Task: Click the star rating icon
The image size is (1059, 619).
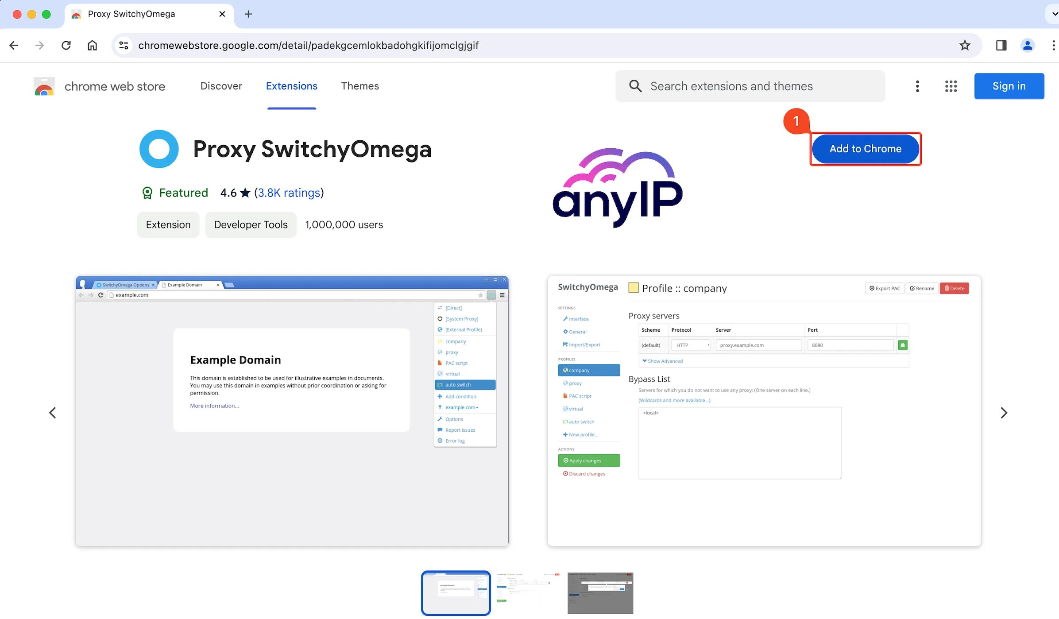Action: tap(245, 192)
